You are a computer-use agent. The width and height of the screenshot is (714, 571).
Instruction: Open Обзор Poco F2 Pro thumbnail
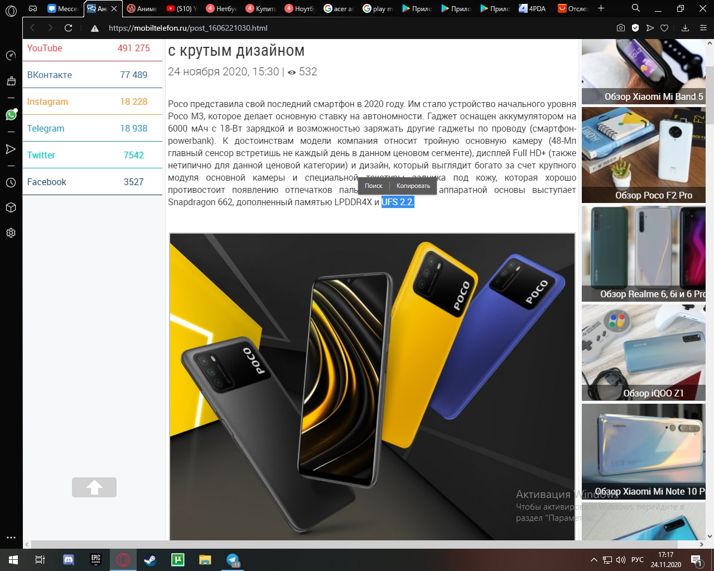[644, 155]
